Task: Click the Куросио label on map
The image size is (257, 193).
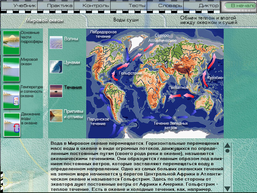Action: 215,78
